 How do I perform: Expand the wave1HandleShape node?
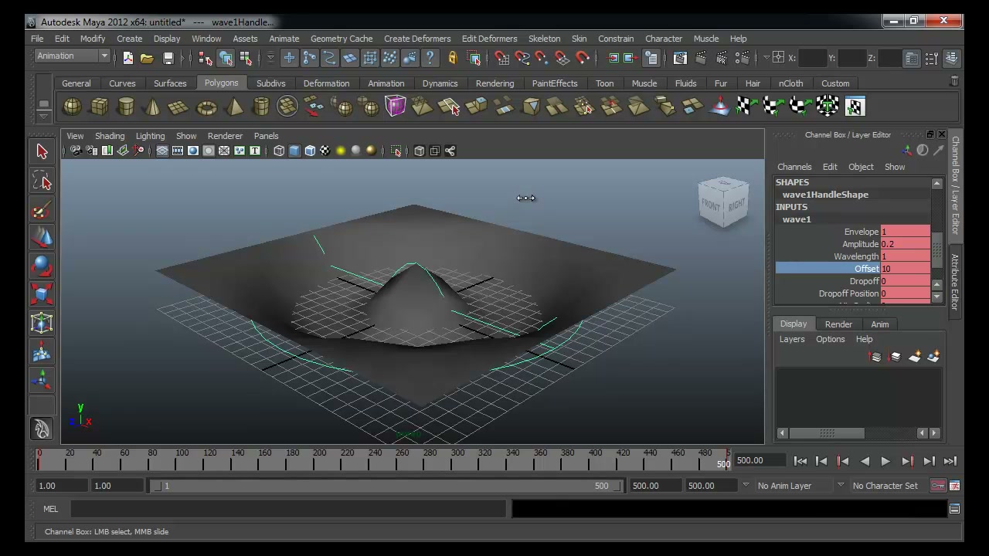[825, 195]
